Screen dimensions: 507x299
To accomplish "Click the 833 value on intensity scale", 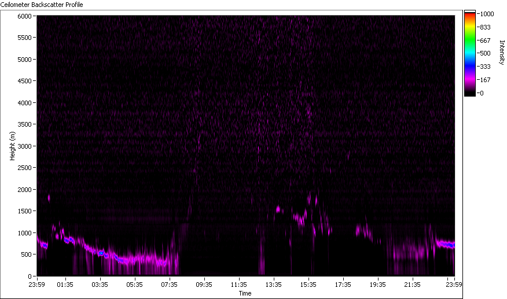I will click(486, 27).
